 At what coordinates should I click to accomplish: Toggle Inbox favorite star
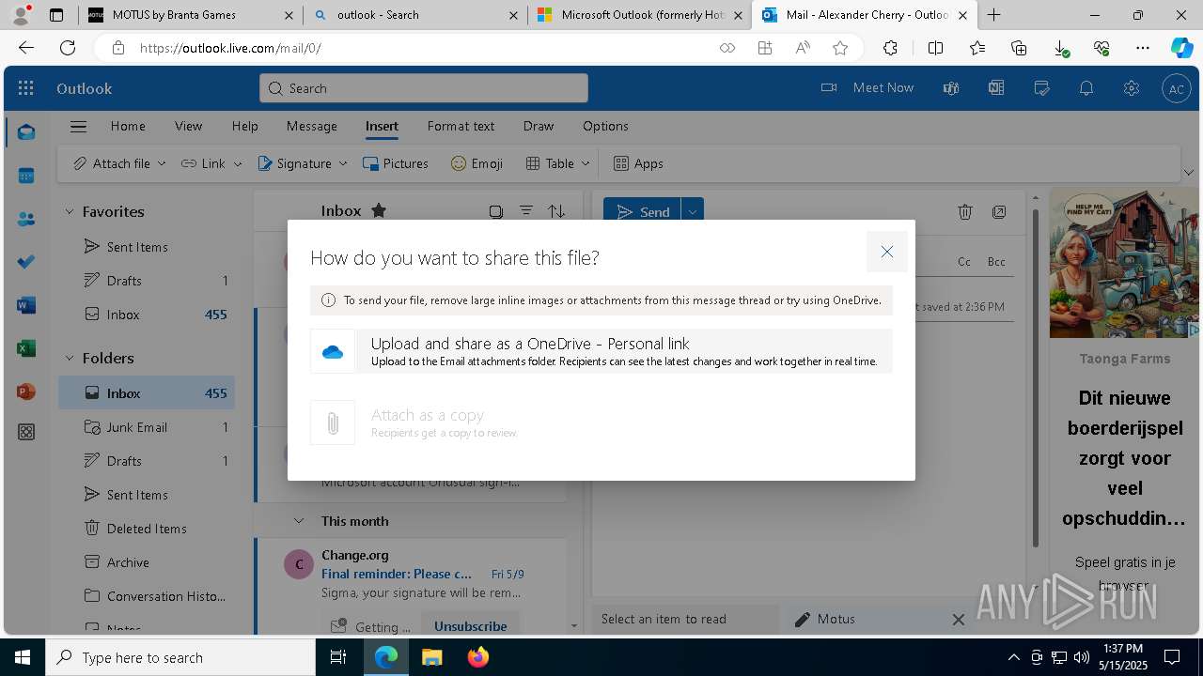[x=379, y=210]
